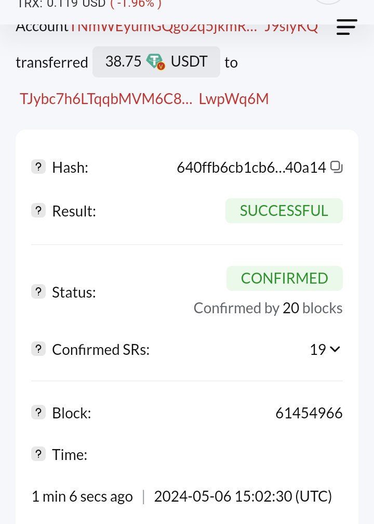The width and height of the screenshot is (374, 524).
Task: Copy the transaction hash
Action: tap(337, 167)
